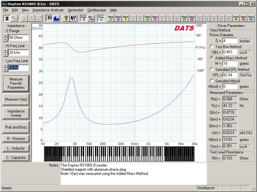Screen dimensions: 257x192
Task: Click the Piston Diameter D input field
Action: tap(230, 41)
